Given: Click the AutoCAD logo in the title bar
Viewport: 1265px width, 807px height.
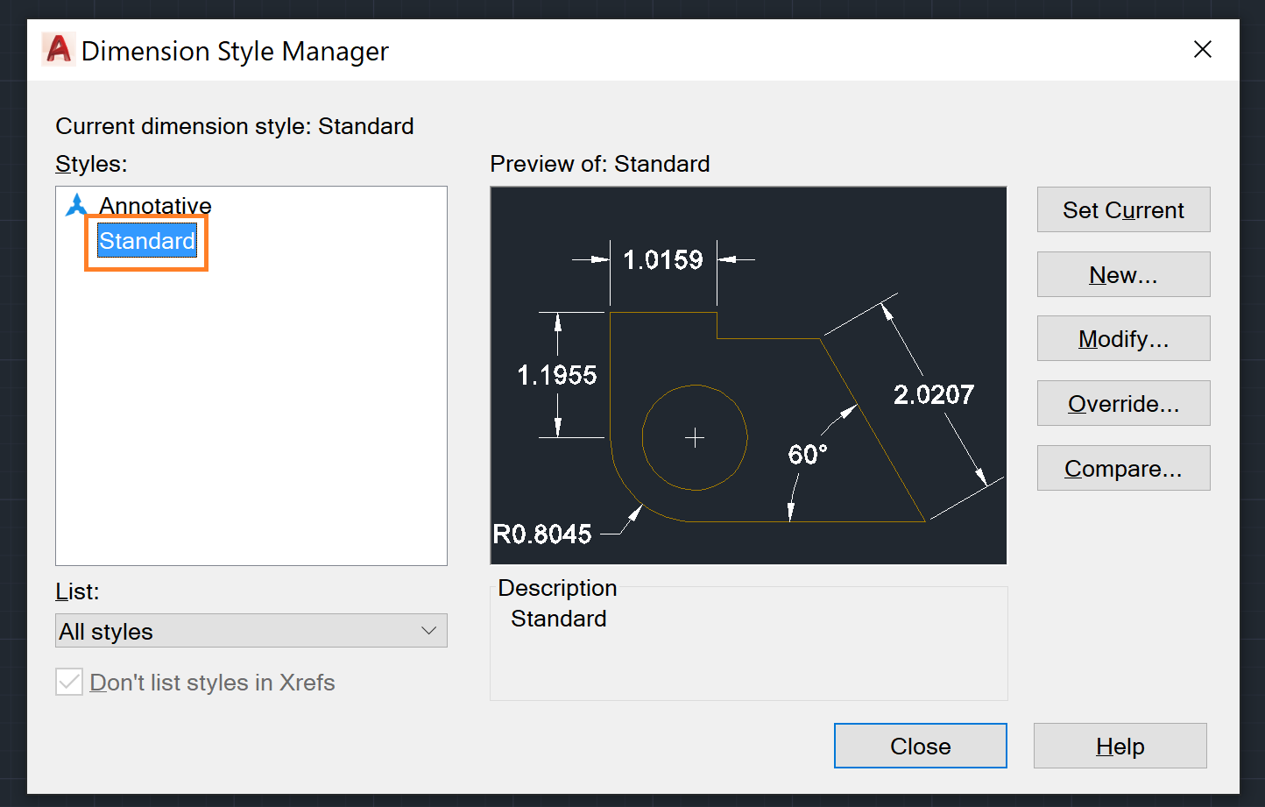Looking at the screenshot, I should pyautogui.click(x=58, y=50).
